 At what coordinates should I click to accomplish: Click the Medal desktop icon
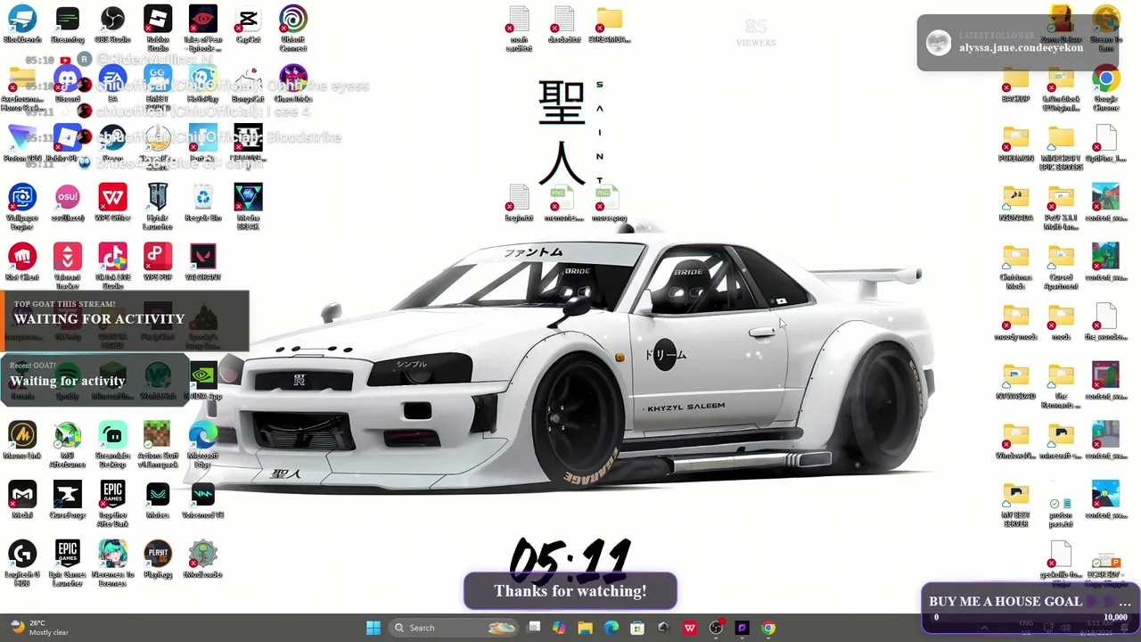(22, 500)
